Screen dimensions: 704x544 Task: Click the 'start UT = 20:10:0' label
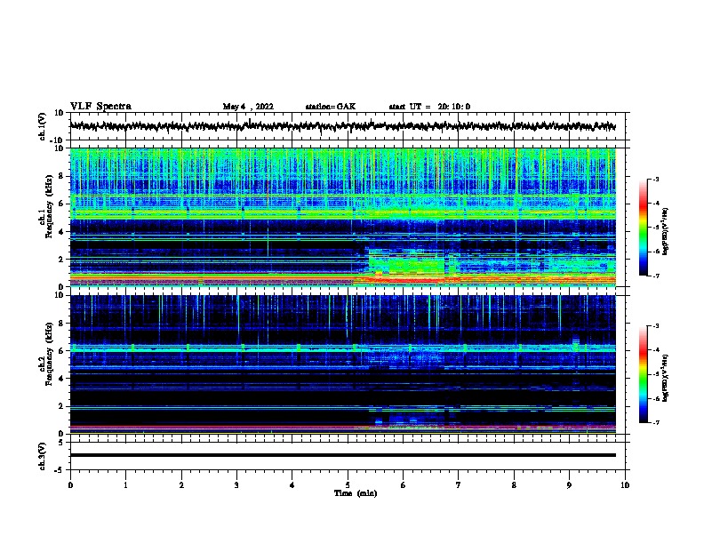point(429,107)
